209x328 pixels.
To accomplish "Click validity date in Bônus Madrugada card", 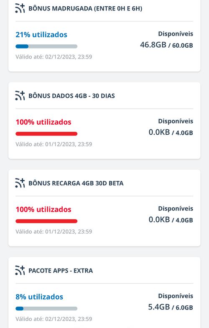I will coord(54,57).
